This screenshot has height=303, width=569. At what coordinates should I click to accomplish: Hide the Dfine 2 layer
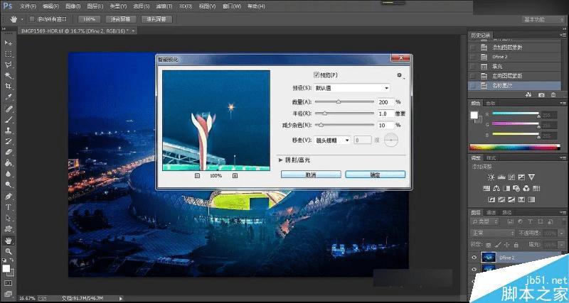pos(474,258)
